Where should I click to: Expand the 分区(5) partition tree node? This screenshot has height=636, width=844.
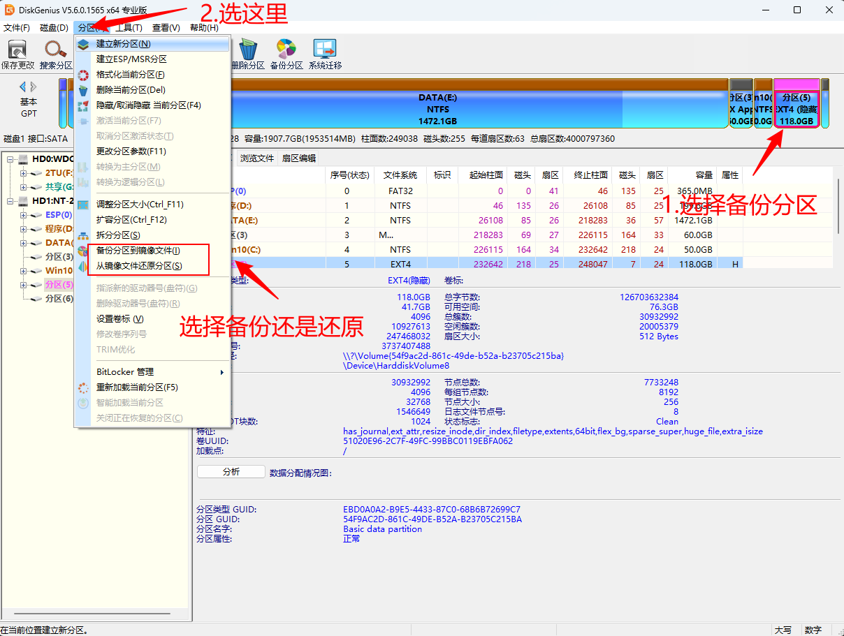tap(24, 285)
